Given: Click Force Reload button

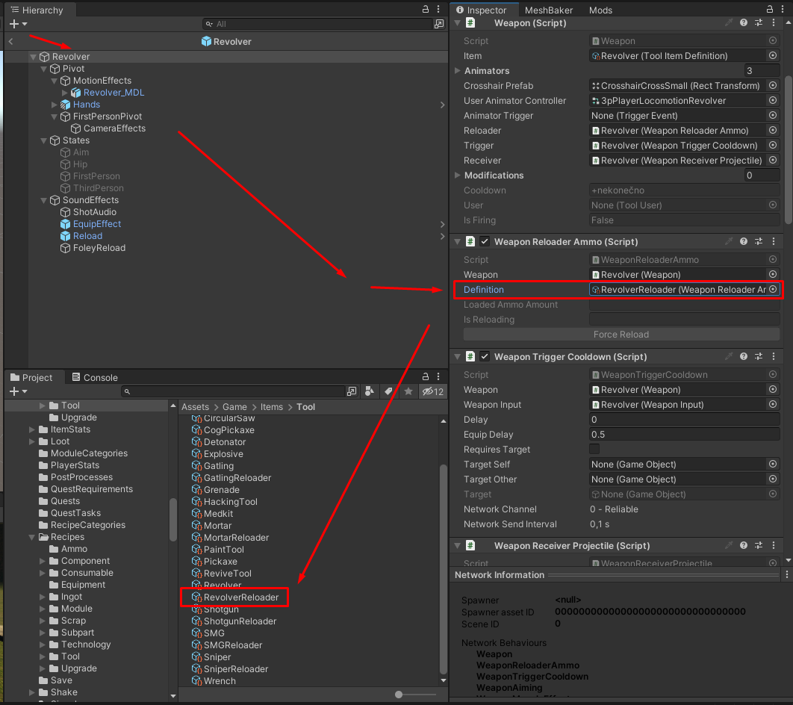Looking at the screenshot, I should (621, 335).
